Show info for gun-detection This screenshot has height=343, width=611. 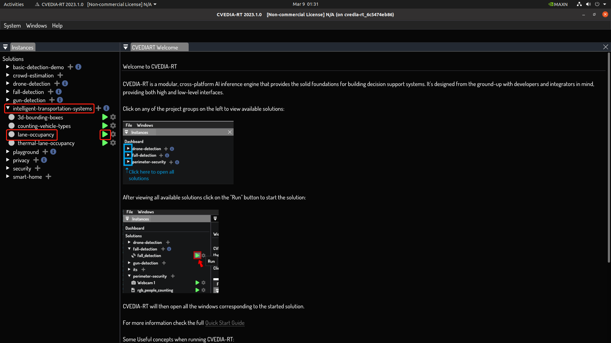click(x=60, y=100)
